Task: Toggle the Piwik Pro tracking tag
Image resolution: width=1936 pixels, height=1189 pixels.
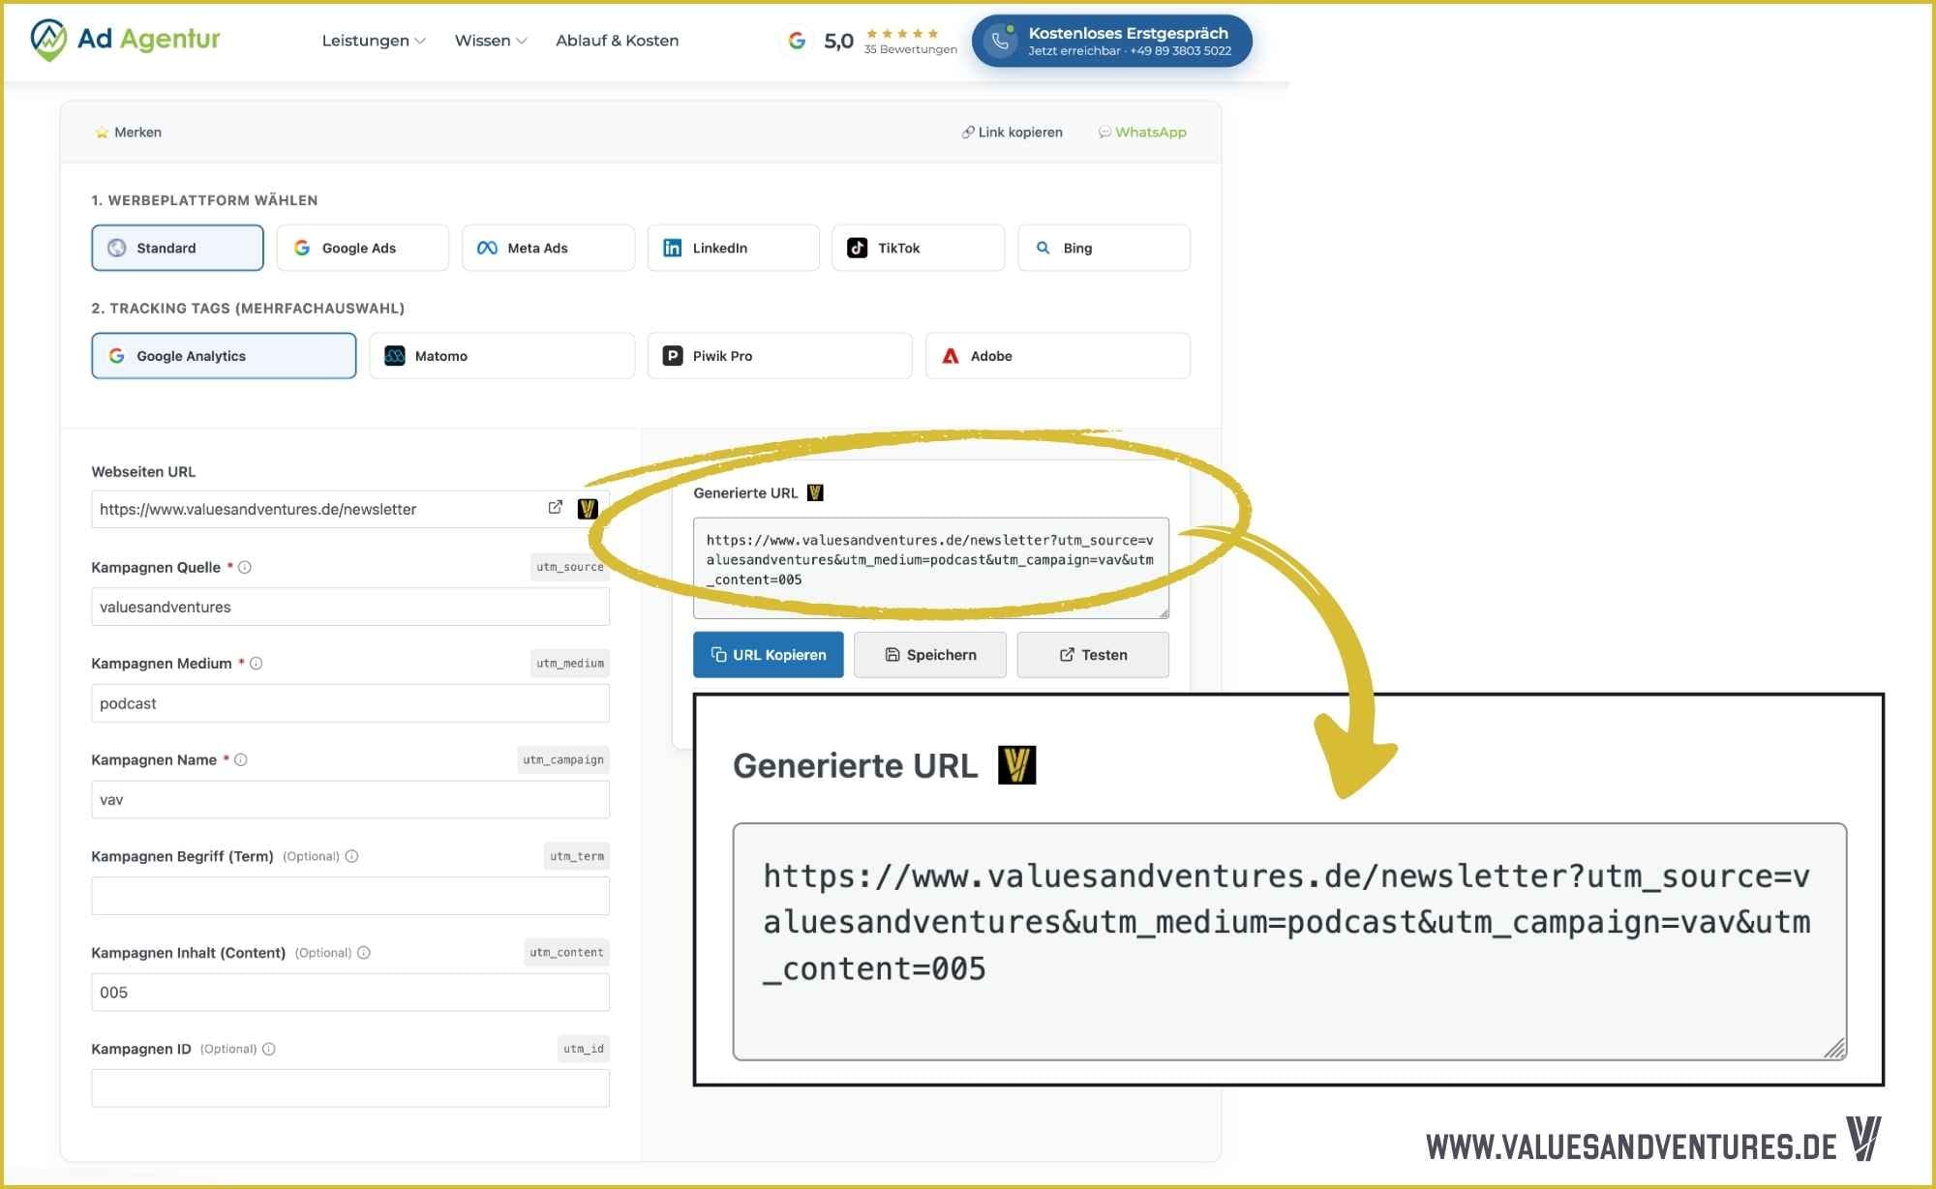Action: 779,356
